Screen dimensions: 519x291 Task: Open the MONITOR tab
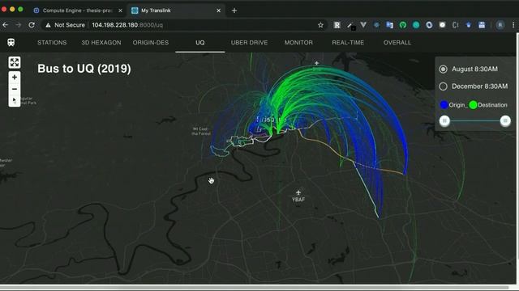pyautogui.click(x=298, y=43)
